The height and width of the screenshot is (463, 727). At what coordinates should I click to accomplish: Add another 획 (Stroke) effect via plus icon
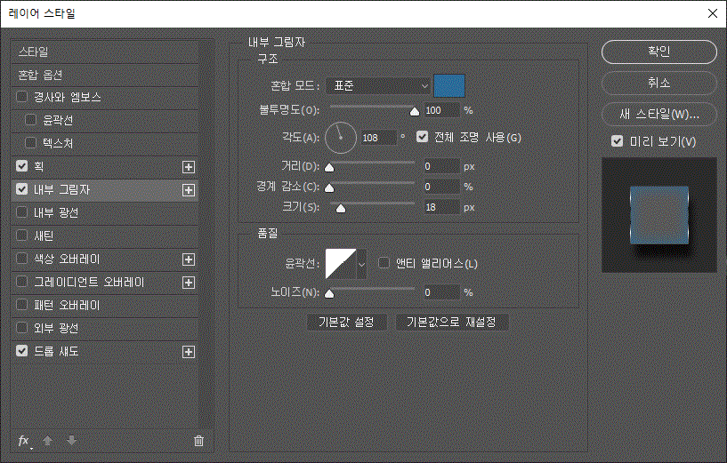tap(189, 167)
